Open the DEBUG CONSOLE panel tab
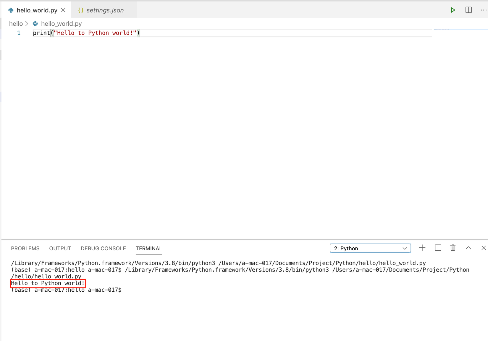The image size is (488, 341). pyautogui.click(x=103, y=249)
